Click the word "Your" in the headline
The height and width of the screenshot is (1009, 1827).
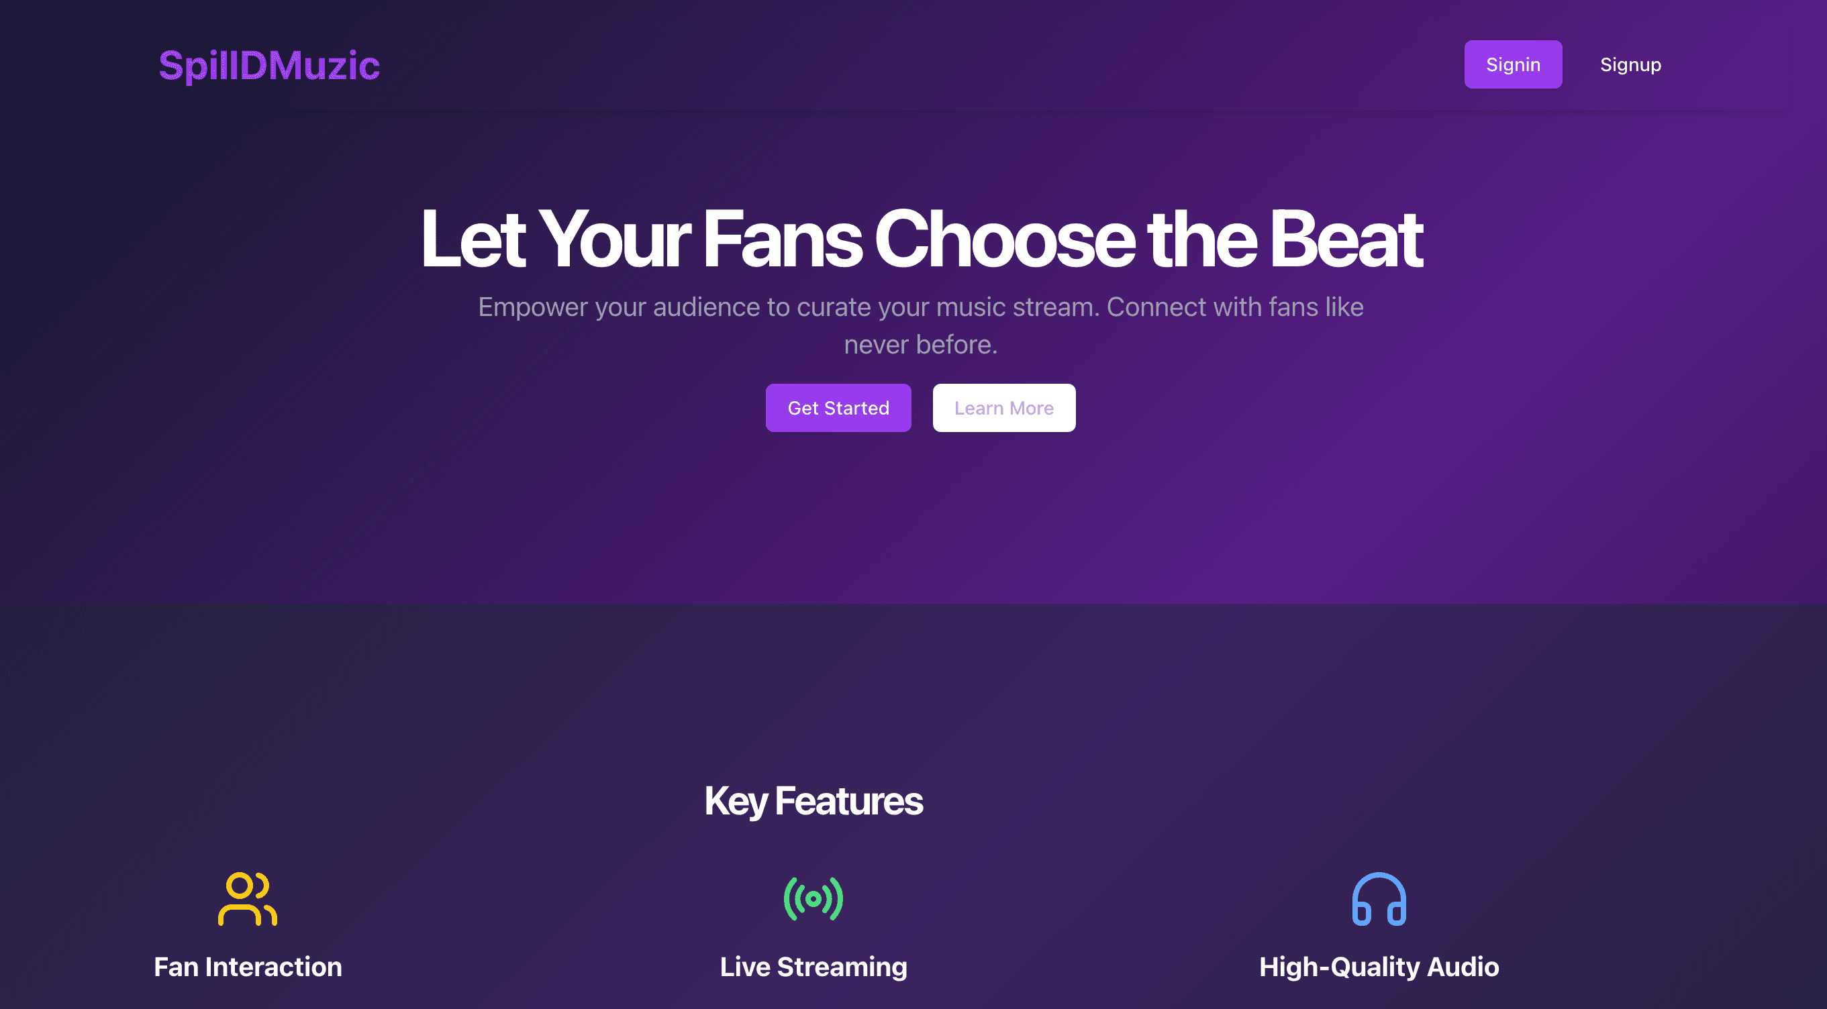(614, 240)
